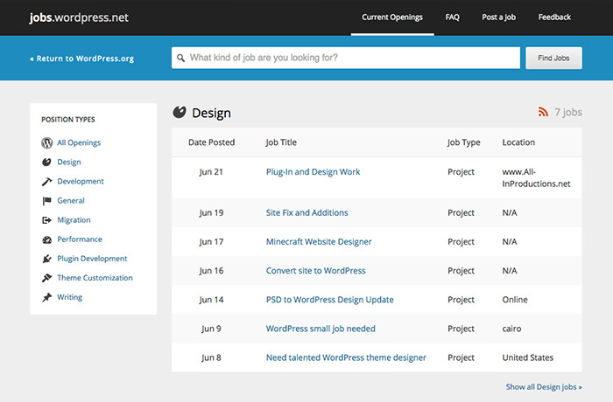Click the Find Jobs button
The image size is (613, 402).
click(553, 58)
